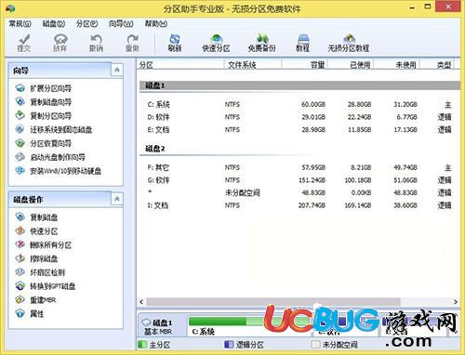Viewport: 465px width, 355px height.
Task: Click the 151.24GB capacity value
Action: (x=312, y=180)
